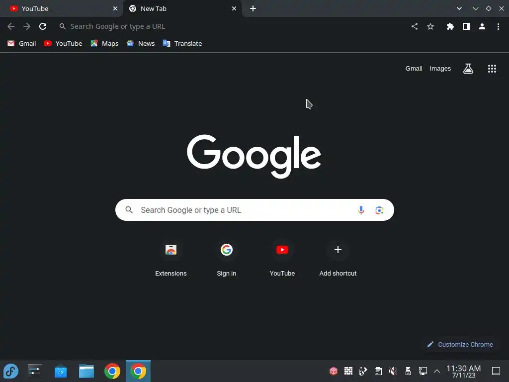The width and height of the screenshot is (509, 382).
Task: Open Search Labs flask icon
Action: click(468, 69)
